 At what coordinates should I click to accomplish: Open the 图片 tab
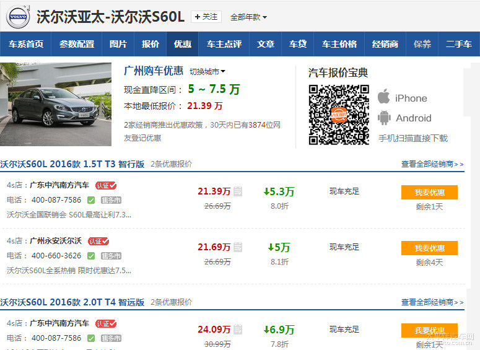[118, 44]
